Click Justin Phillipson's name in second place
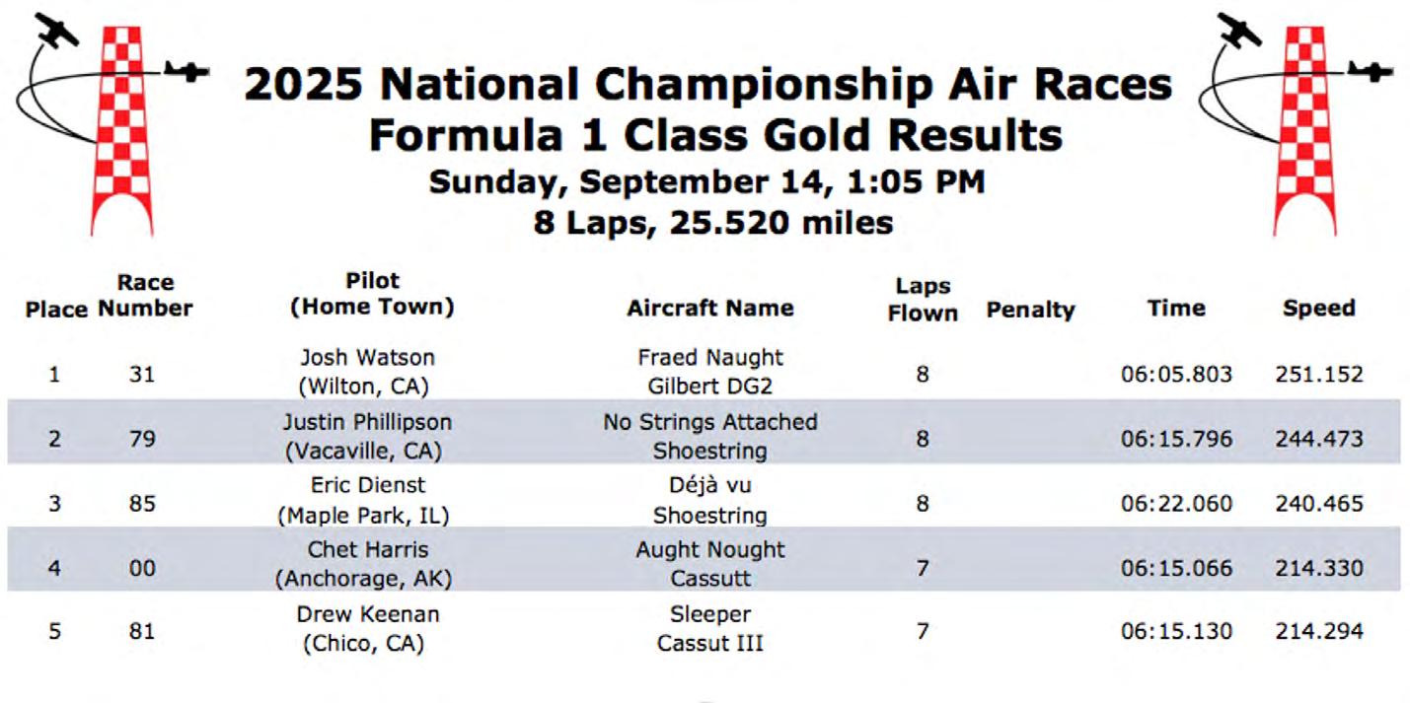The height and width of the screenshot is (703, 1410). [367, 422]
